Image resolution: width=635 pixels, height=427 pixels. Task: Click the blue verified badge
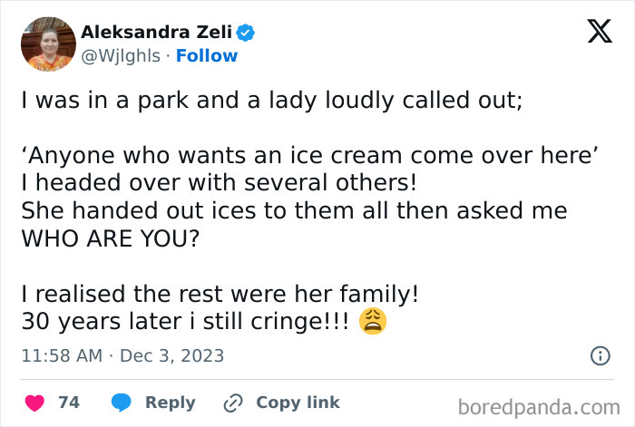[246, 33]
